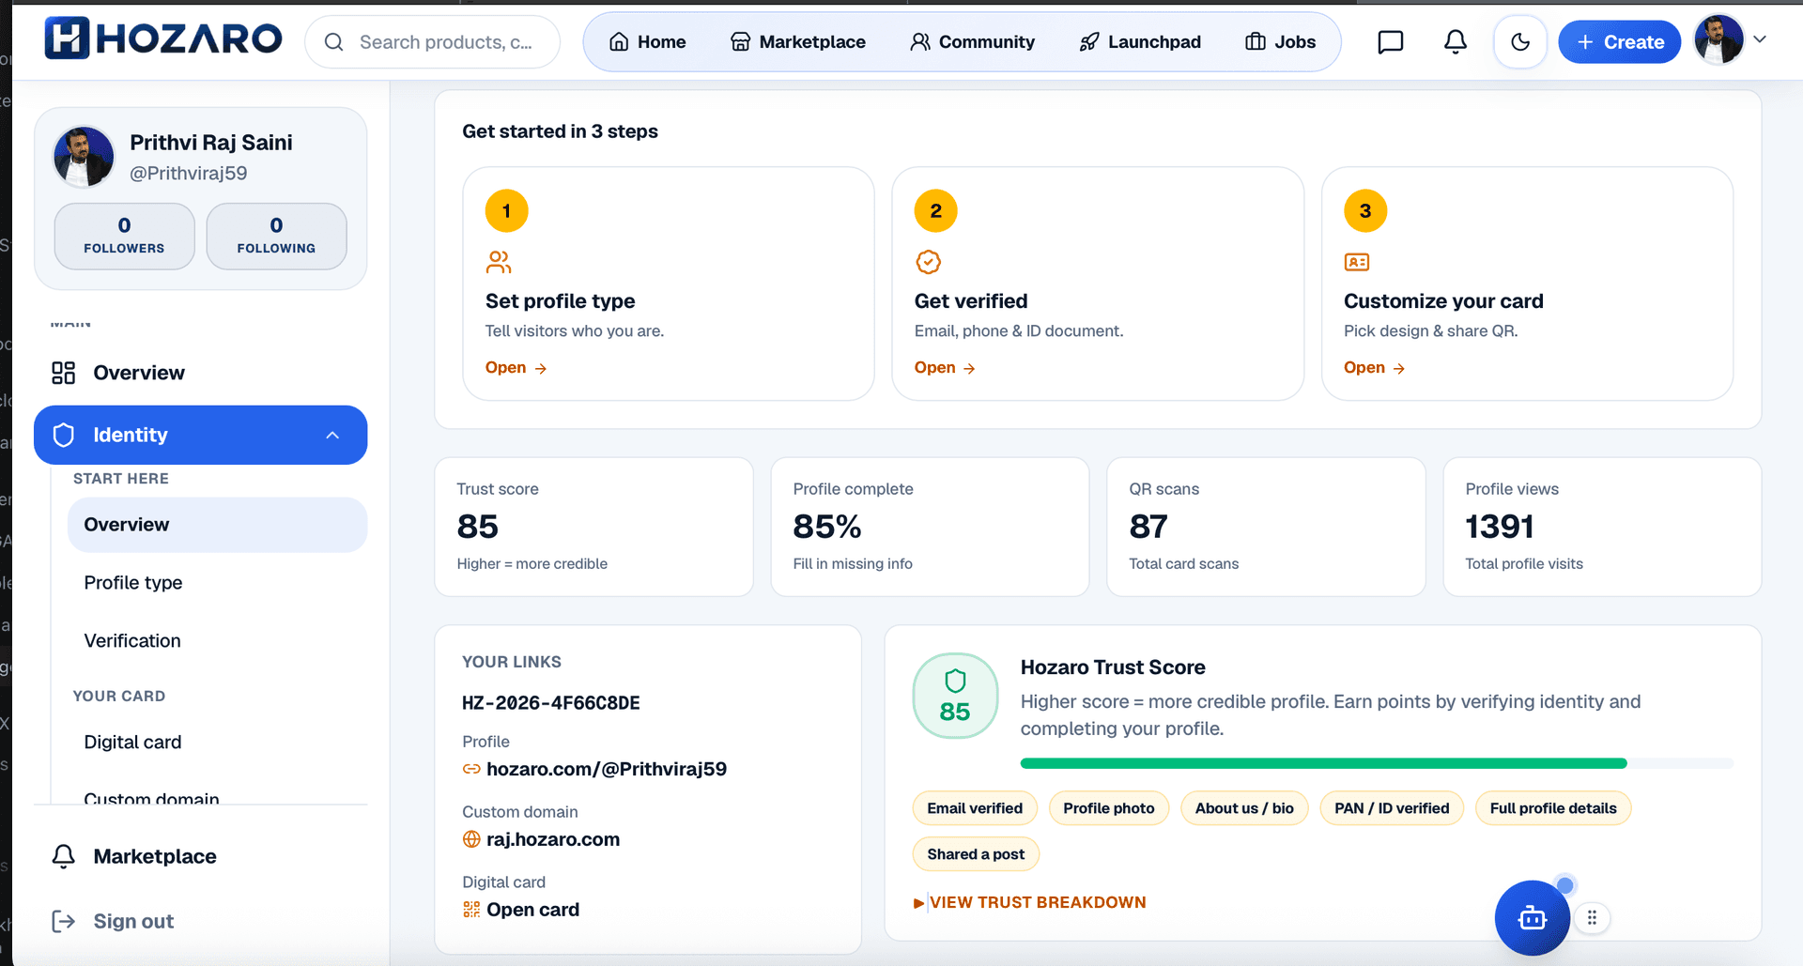Click the HZ-2026-4F66C8DE ID text

551,703
